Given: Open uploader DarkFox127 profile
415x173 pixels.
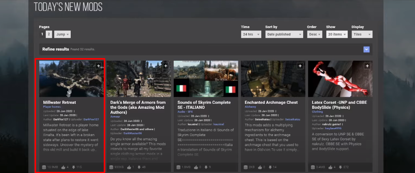Looking at the screenshot, I should click(91, 120).
